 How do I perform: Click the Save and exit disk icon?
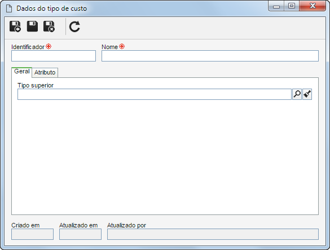tap(49, 27)
